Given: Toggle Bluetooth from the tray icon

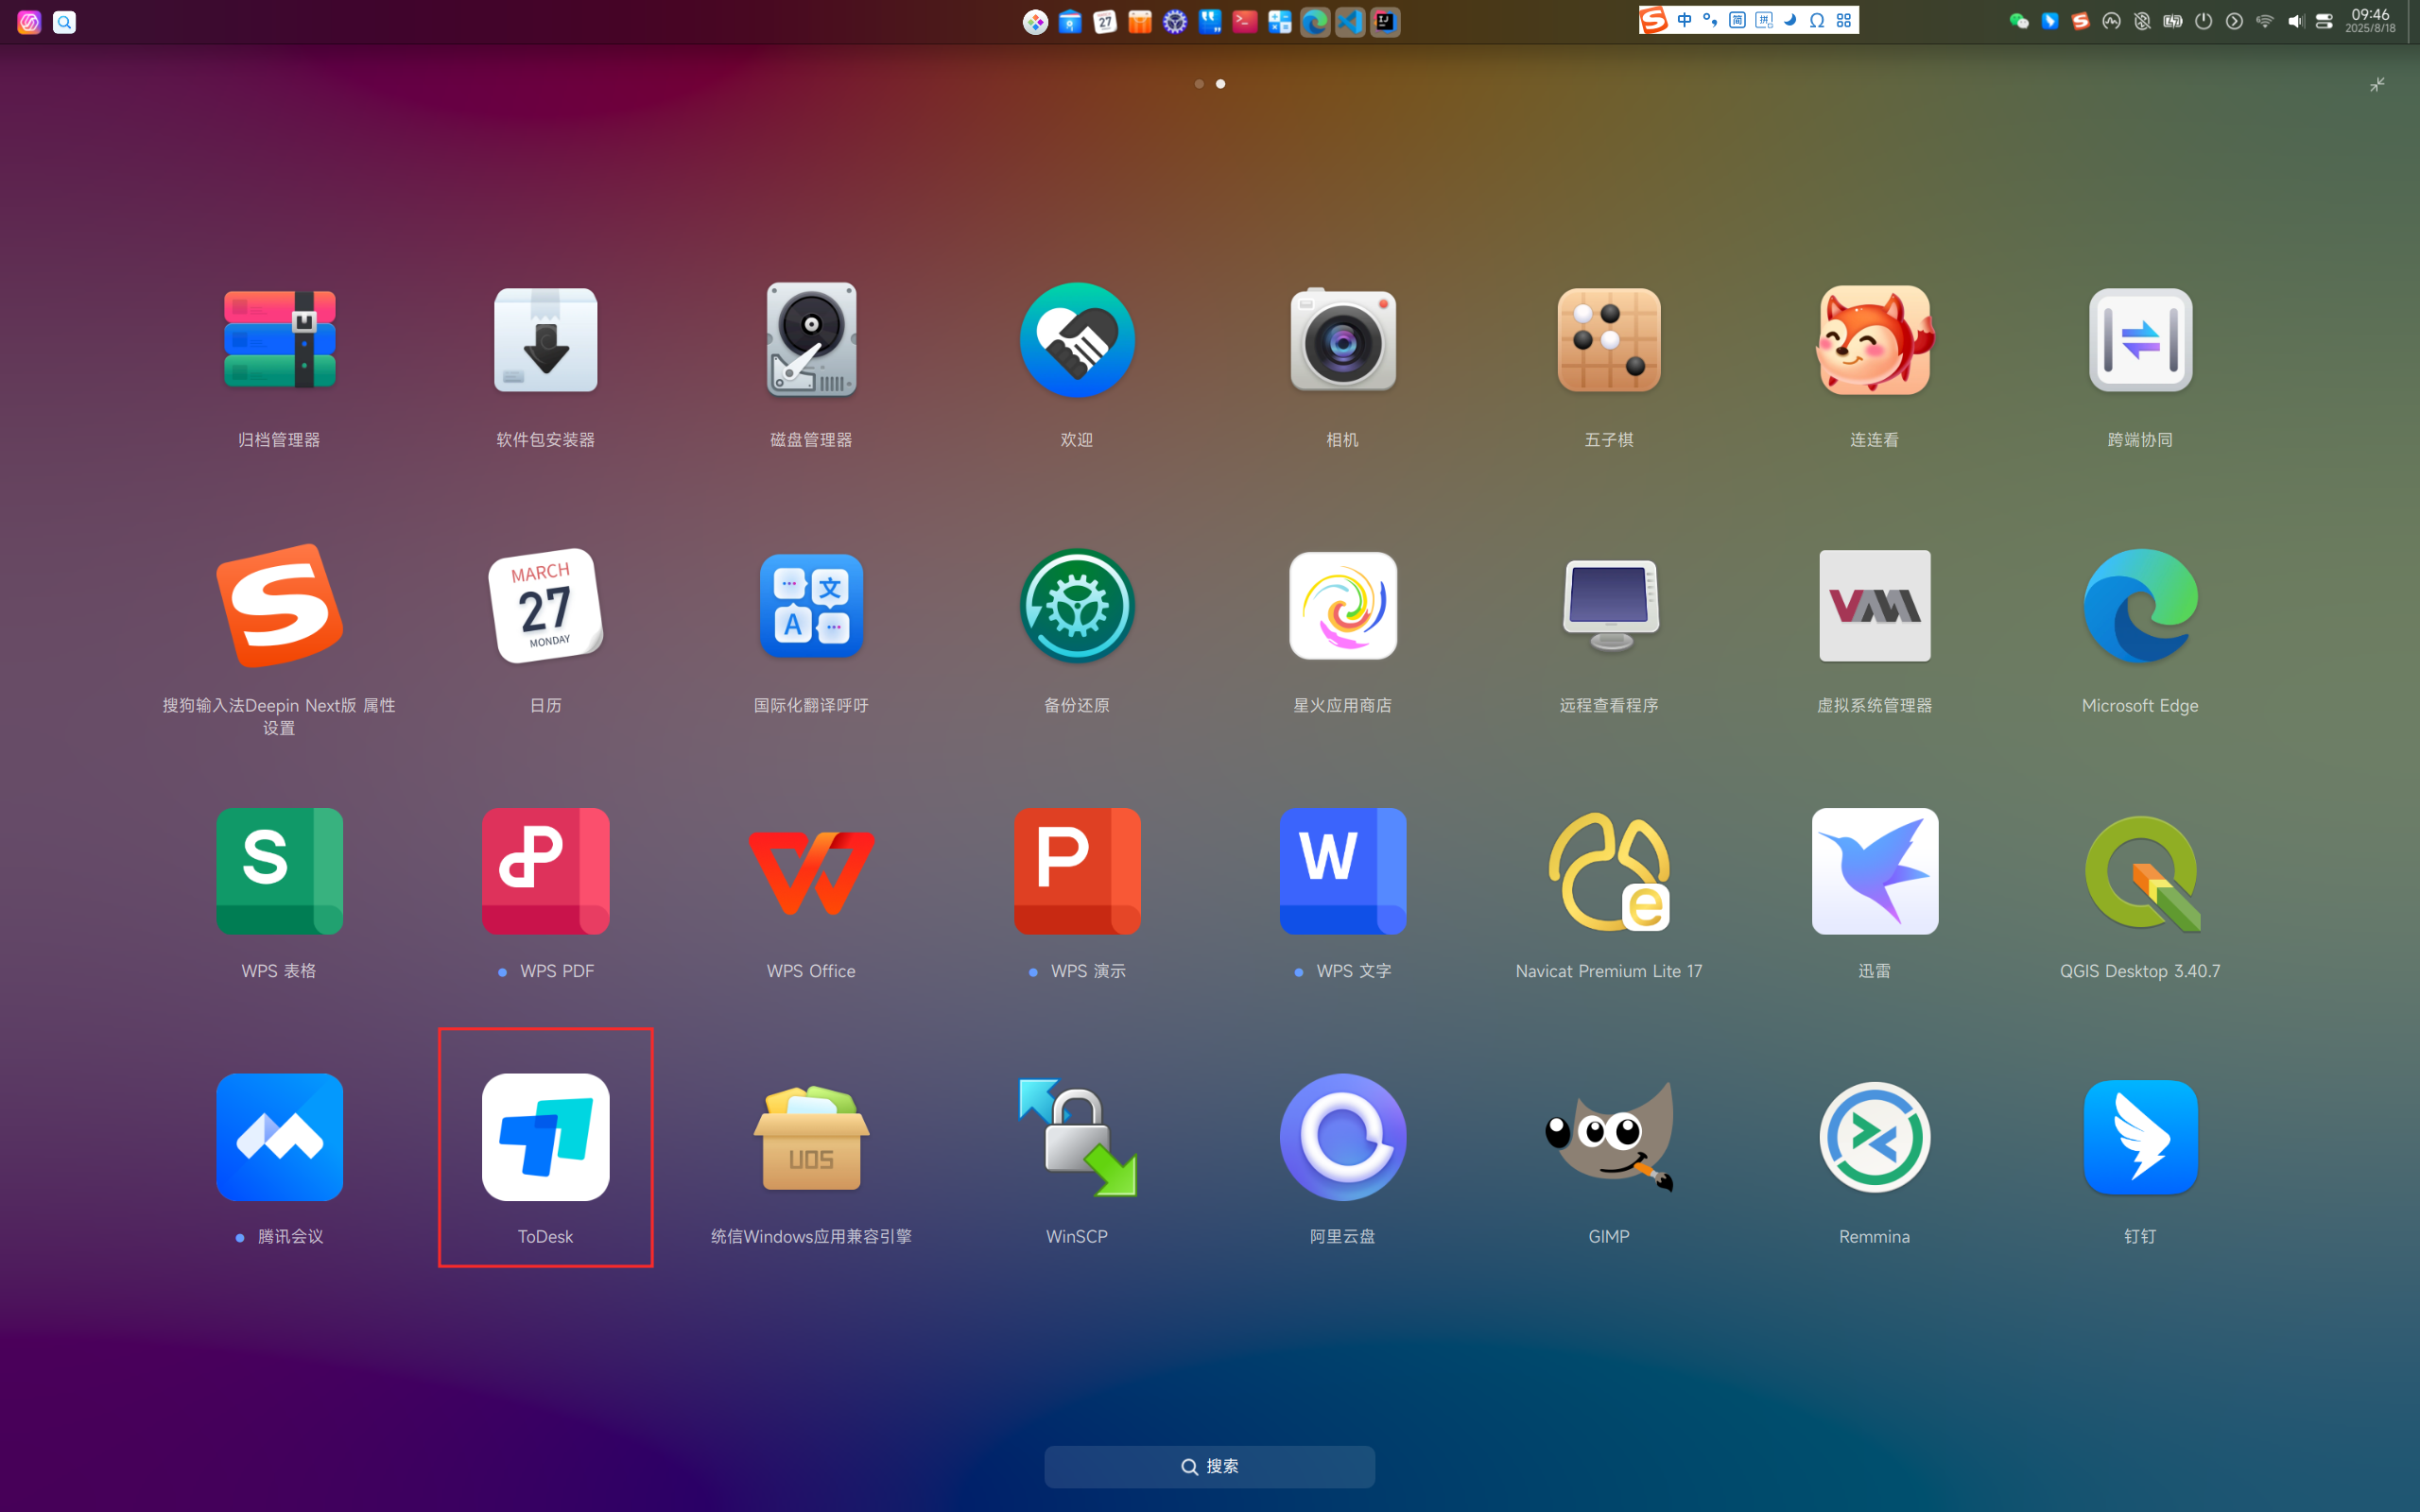Looking at the screenshot, I should (x=2142, y=21).
